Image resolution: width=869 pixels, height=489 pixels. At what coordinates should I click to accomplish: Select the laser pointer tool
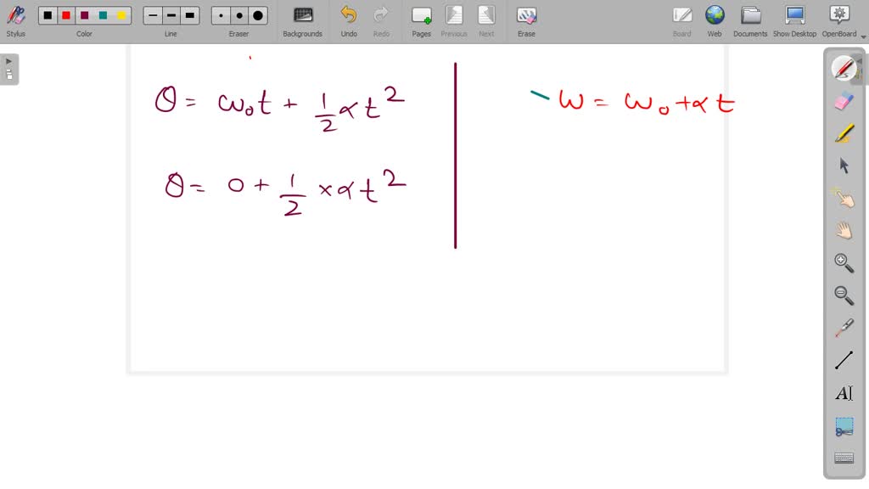click(x=844, y=328)
